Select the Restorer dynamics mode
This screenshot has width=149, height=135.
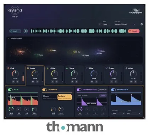point(65,97)
